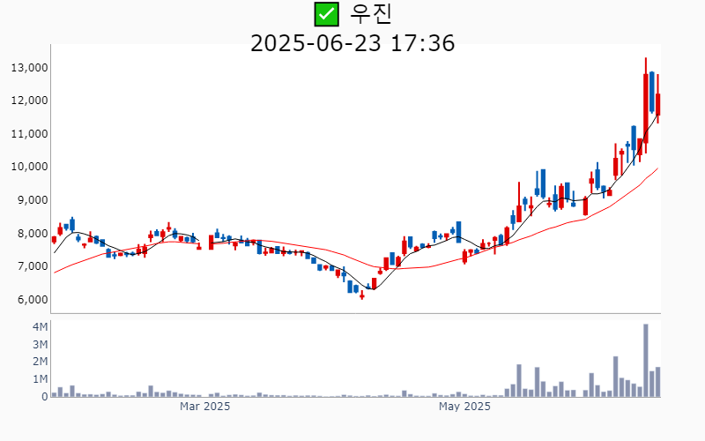Click the 10,000 price axis label
This screenshot has height=441, width=705.
coord(29,167)
